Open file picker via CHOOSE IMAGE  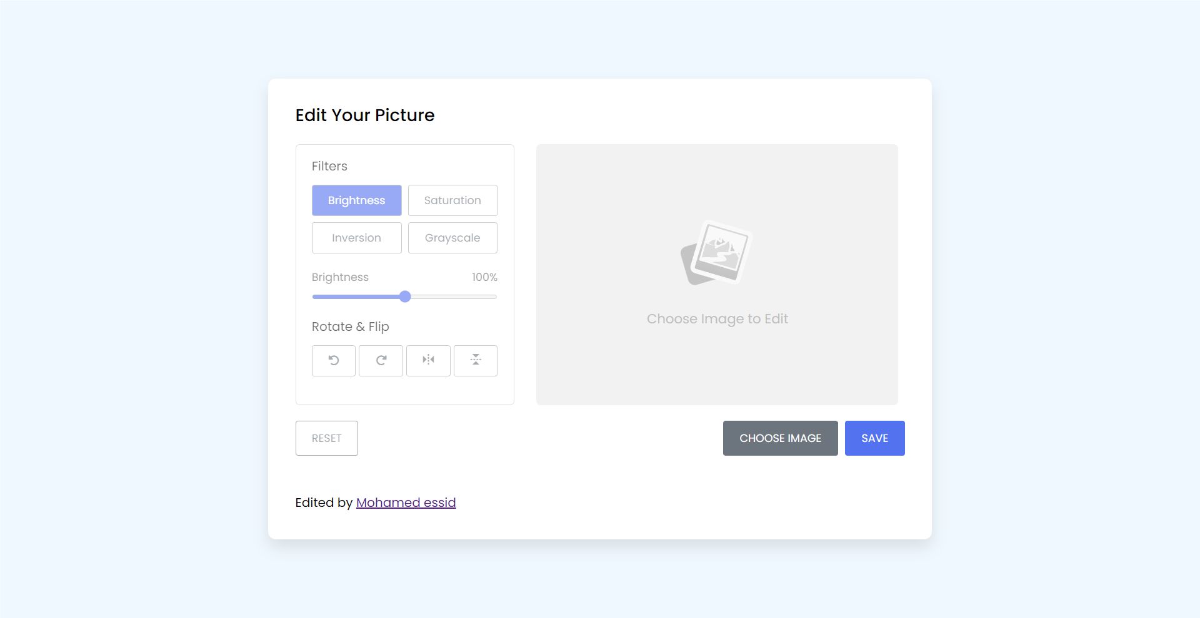pyautogui.click(x=781, y=438)
